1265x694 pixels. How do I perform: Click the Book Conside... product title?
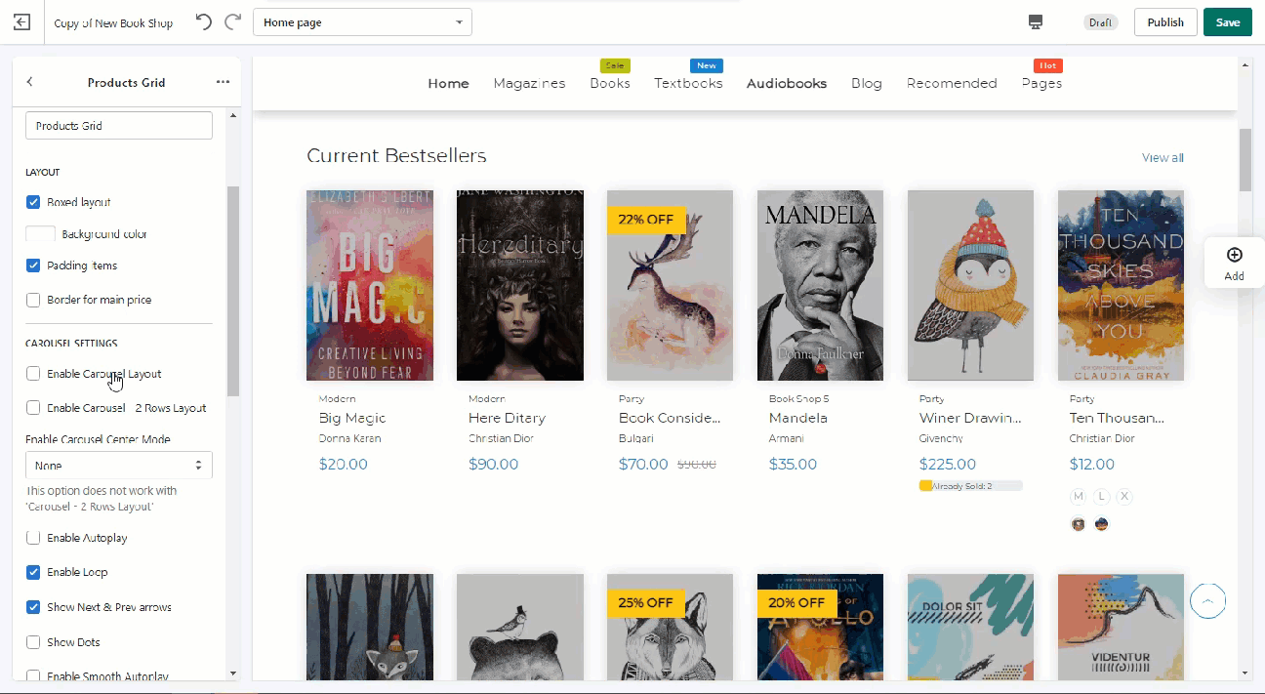(670, 418)
